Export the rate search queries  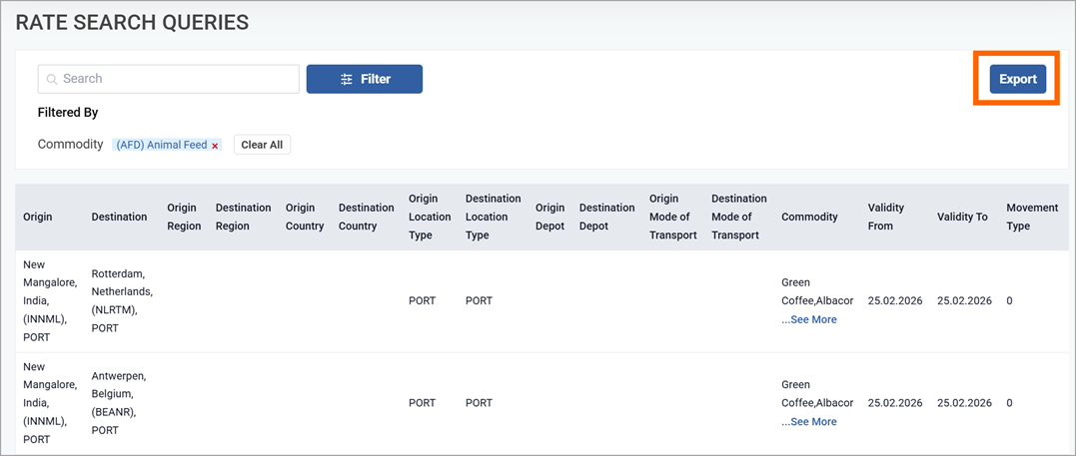(1018, 79)
